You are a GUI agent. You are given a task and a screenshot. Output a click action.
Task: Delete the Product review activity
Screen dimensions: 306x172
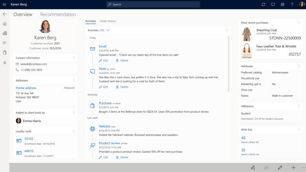(122, 157)
